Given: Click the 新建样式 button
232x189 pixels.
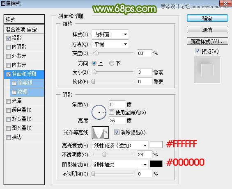Looking at the screenshot, I should tap(207, 41).
